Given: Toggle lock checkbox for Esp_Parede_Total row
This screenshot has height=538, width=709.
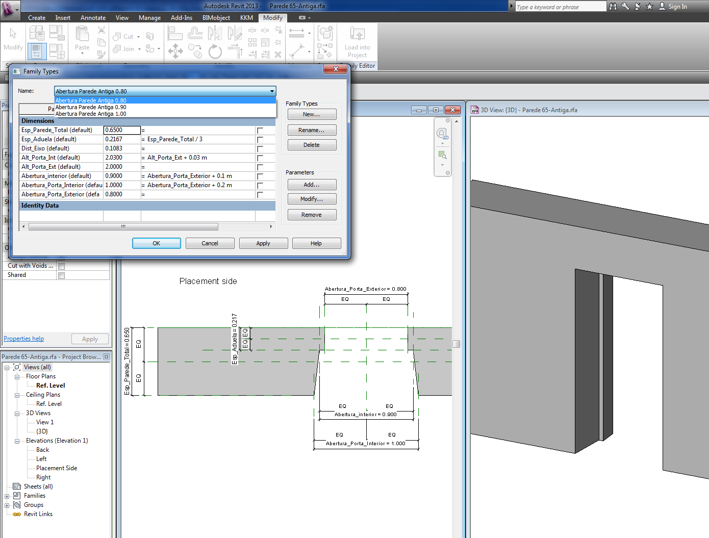Looking at the screenshot, I should point(260,131).
